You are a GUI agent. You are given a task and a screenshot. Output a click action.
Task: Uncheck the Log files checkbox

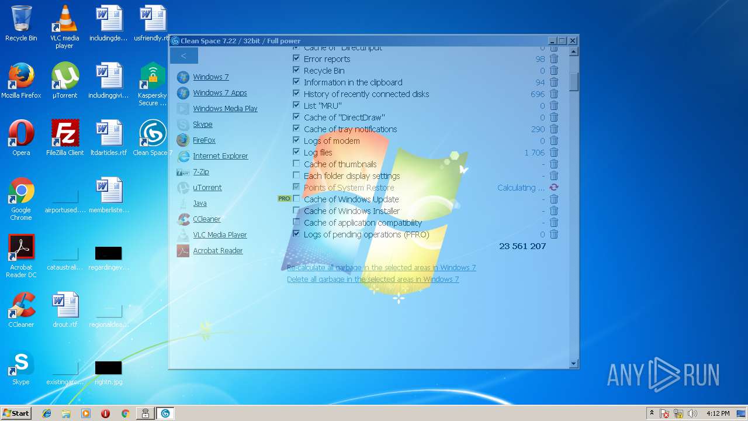296,152
